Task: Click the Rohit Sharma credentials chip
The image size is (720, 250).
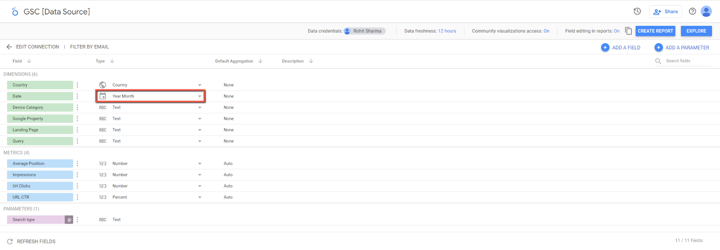Action: 364,31
